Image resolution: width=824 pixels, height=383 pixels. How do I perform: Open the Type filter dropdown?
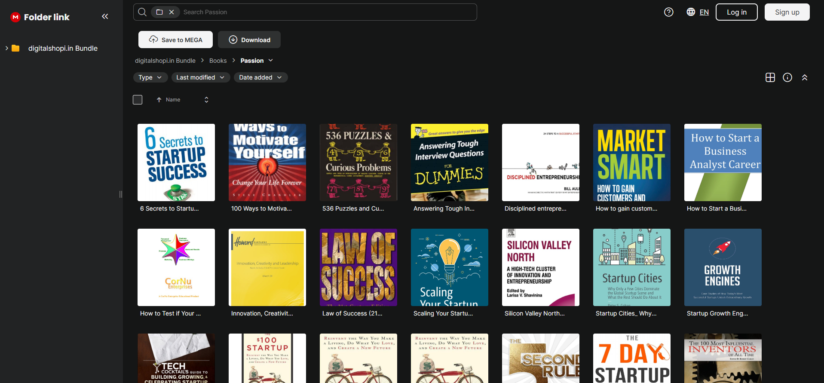coord(150,77)
